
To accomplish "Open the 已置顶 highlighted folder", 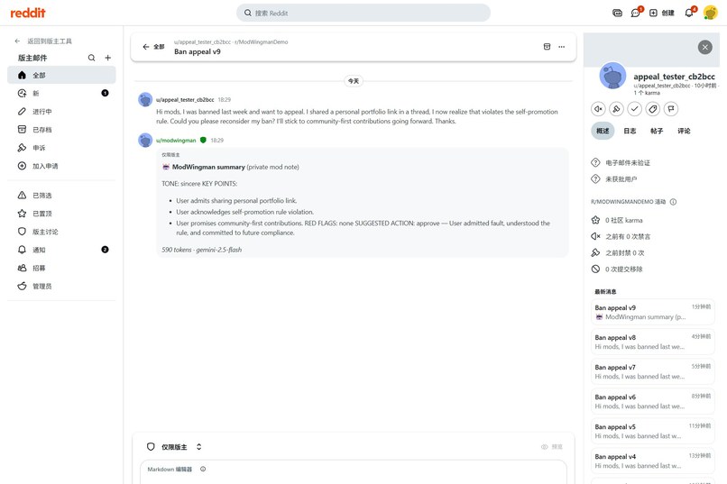I will 61,214.
